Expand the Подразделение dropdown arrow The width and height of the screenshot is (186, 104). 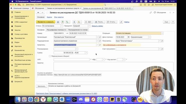97,41
